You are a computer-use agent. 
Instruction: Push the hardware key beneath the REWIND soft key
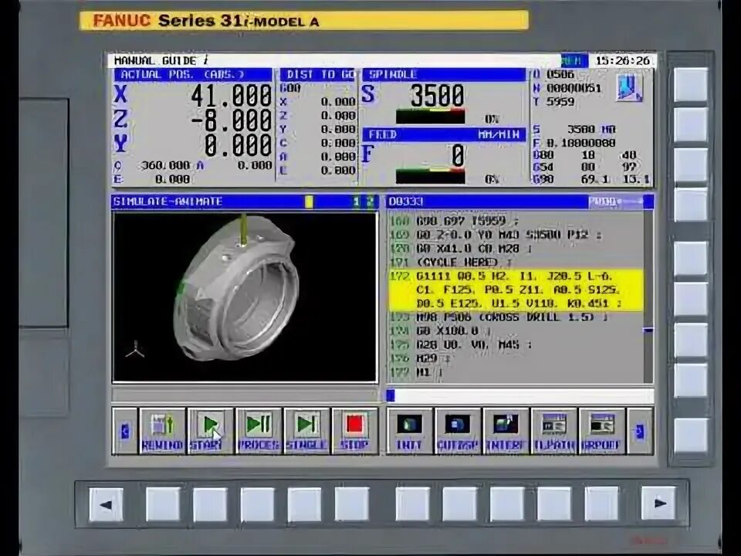[163, 504]
